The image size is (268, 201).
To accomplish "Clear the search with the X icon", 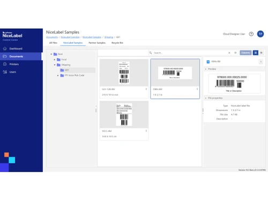I will coord(229,53).
